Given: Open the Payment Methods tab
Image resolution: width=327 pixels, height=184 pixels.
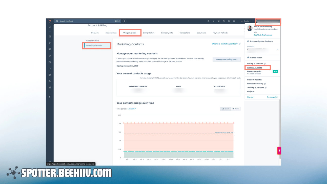Looking at the screenshot, I should click(220, 33).
